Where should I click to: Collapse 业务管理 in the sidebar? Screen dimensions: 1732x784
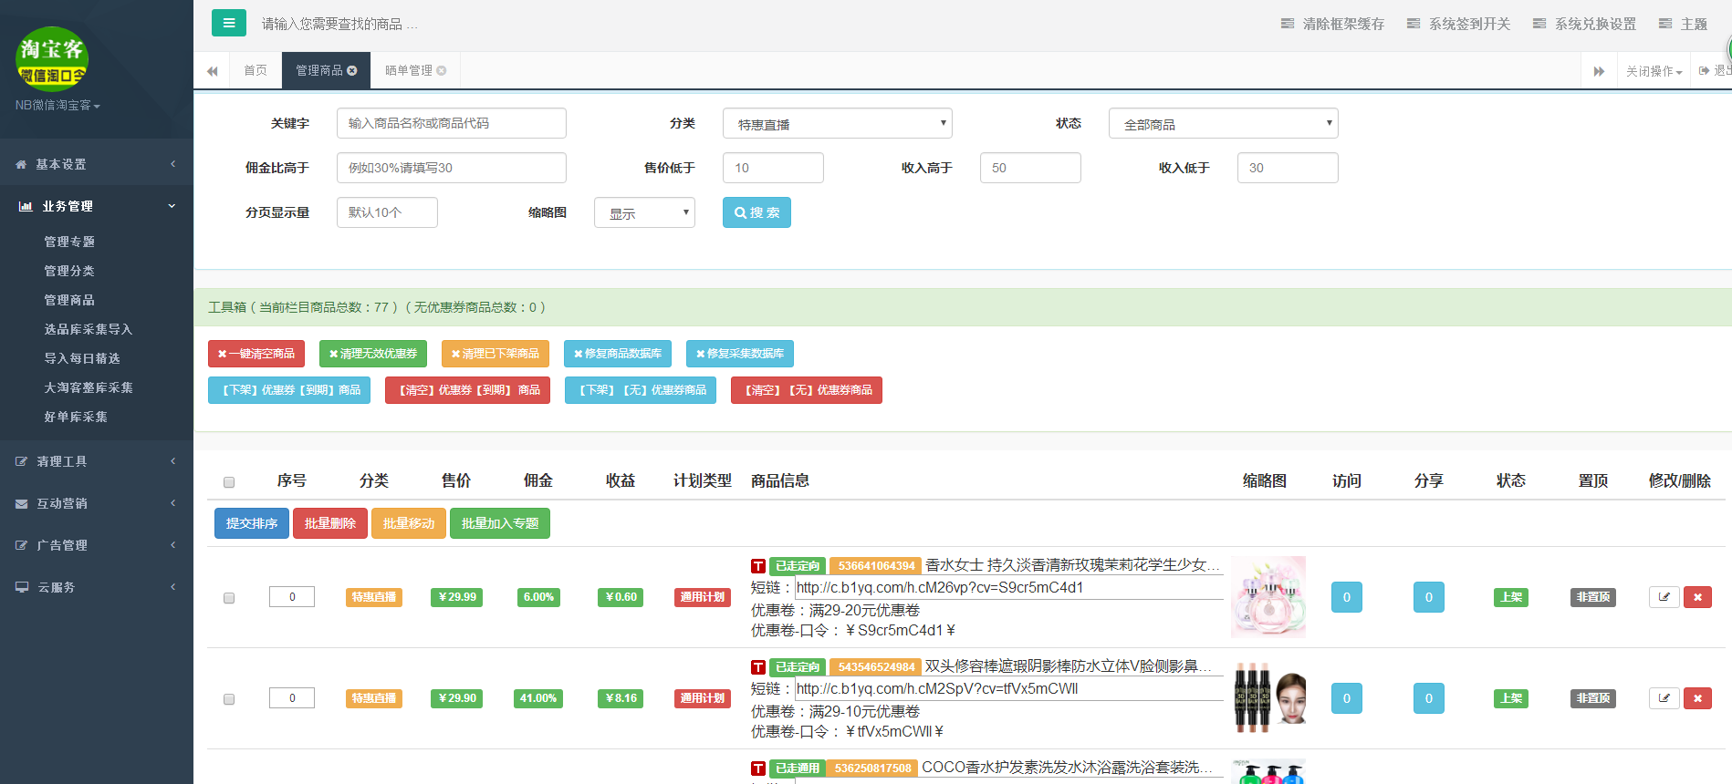point(97,206)
